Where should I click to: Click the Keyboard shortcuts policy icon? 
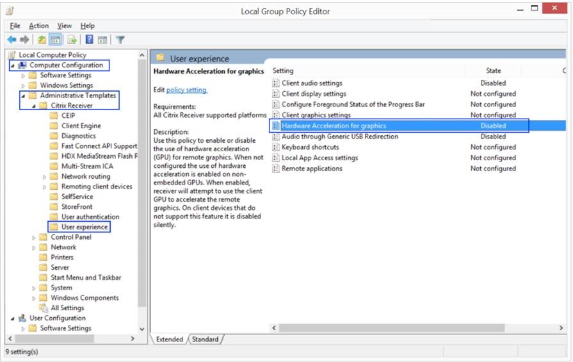tap(276, 147)
